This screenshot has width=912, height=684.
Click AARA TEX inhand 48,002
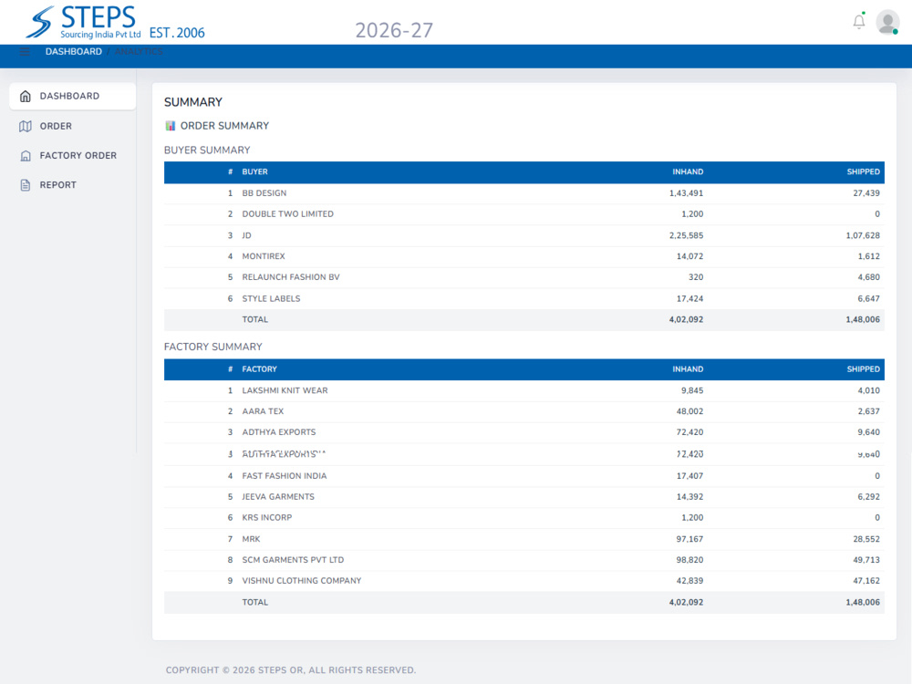[689, 411]
